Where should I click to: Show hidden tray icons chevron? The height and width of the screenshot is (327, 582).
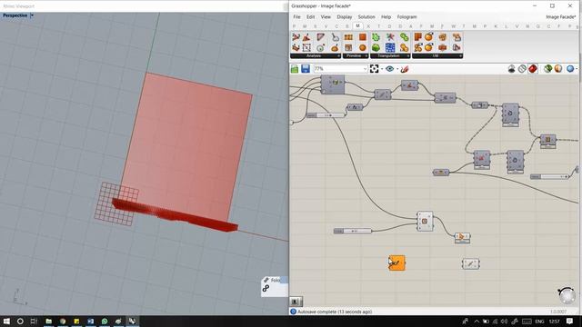tap(477, 321)
